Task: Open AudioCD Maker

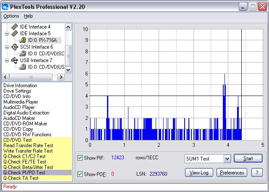Action: click(19, 118)
